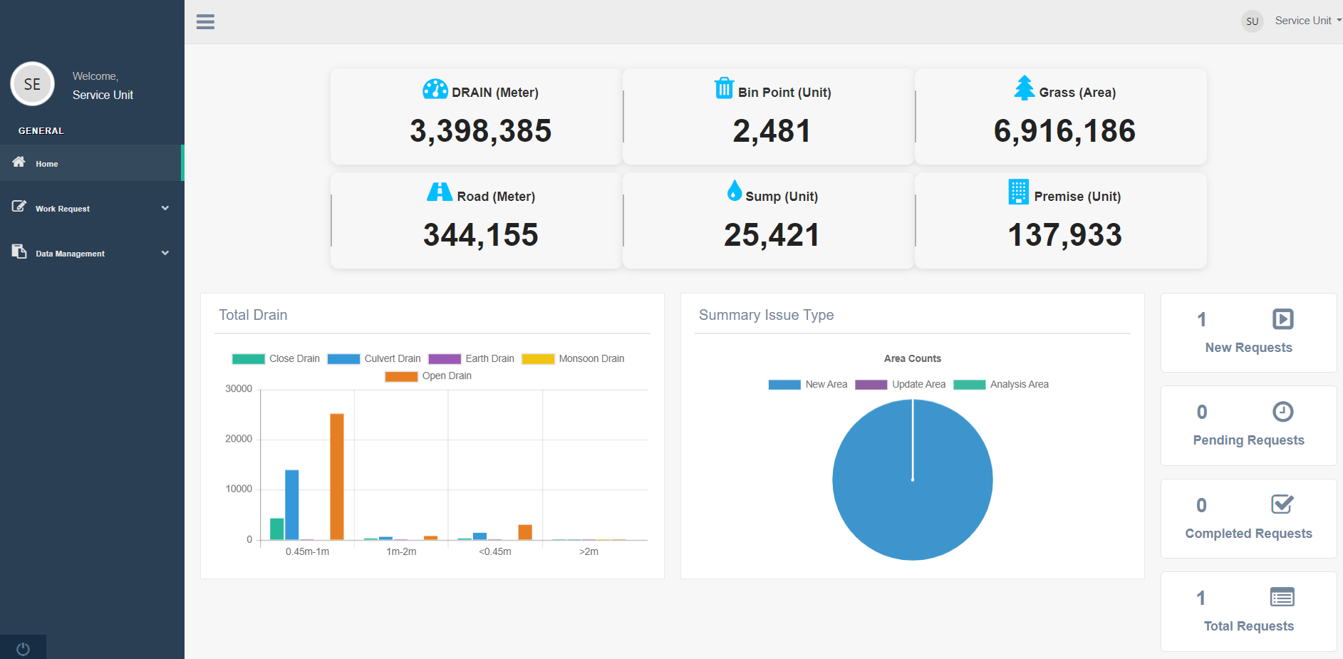The image size is (1343, 659).
Task: Open Work Request menu item
Action: click(x=63, y=209)
